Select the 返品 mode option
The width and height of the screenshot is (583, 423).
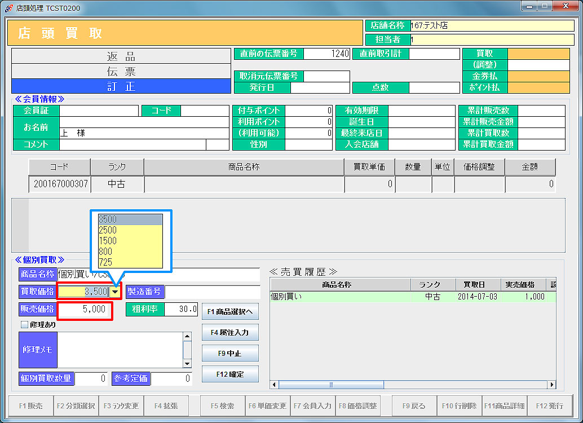(x=121, y=56)
